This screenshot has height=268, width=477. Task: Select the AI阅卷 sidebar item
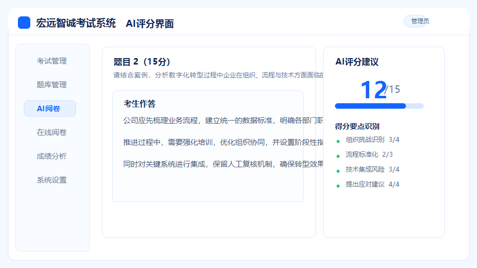50,109
